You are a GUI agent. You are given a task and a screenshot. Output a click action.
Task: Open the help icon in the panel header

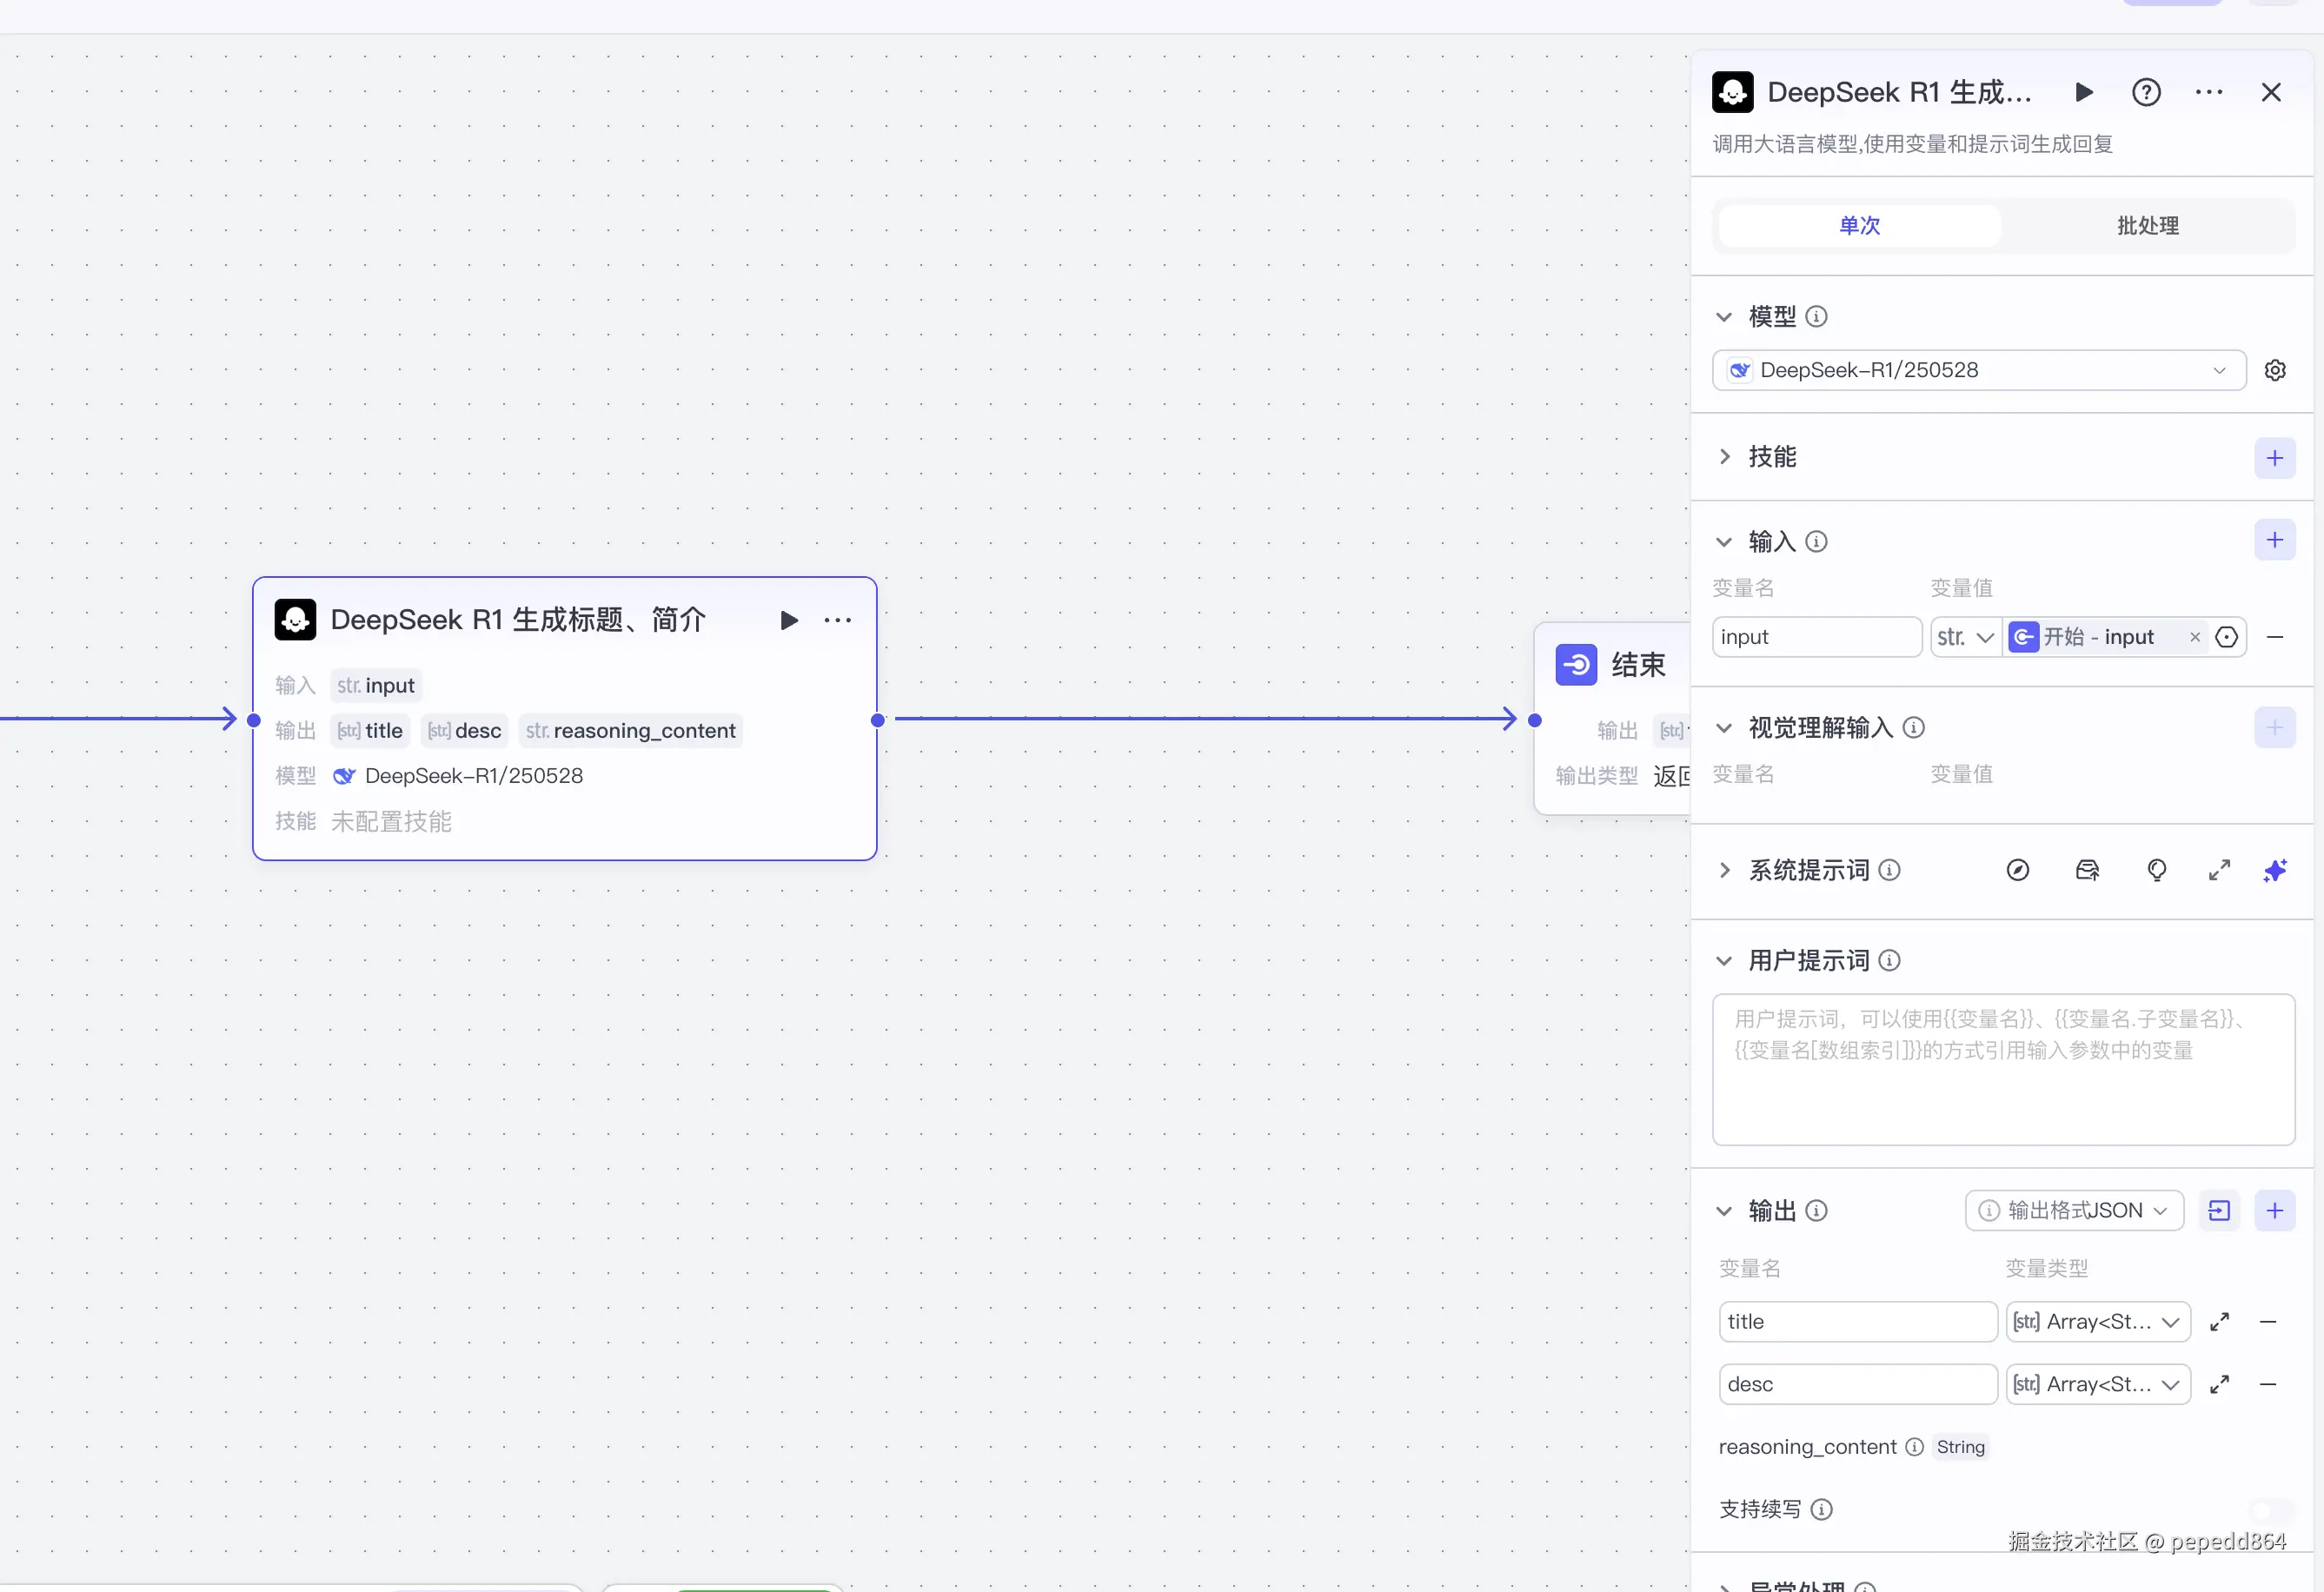pos(2146,92)
